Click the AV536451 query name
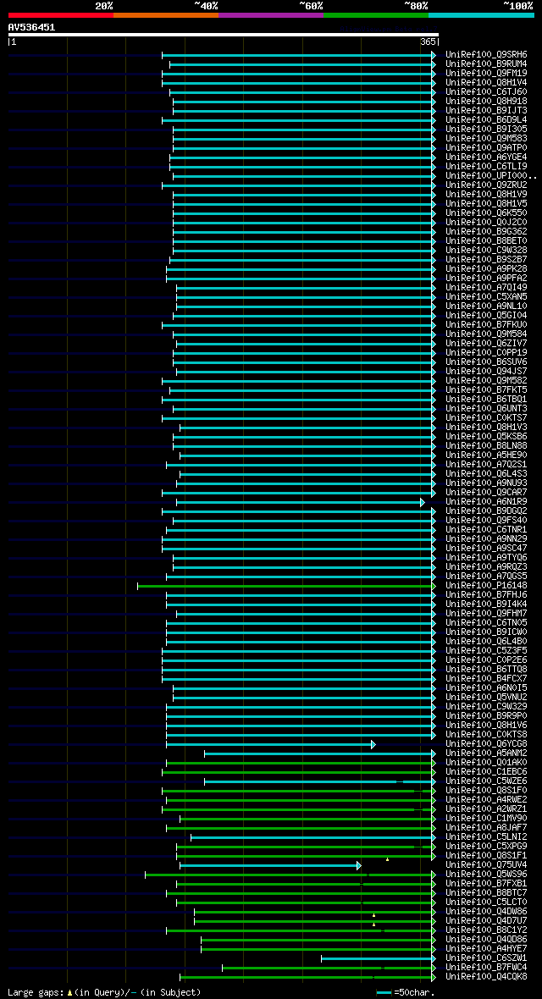This screenshot has width=542, height=999. [31, 27]
